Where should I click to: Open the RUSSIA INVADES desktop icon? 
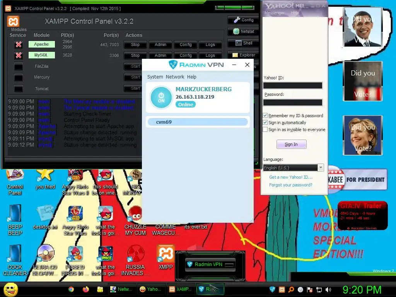tap(135, 260)
